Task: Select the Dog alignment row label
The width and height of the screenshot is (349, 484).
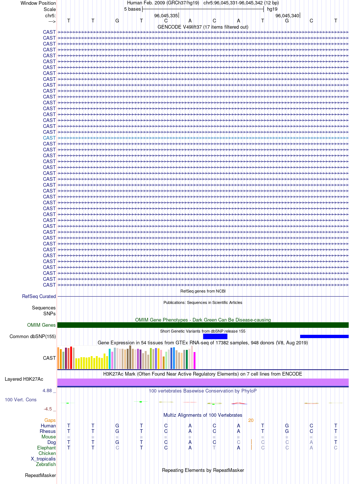Action: 51,442
